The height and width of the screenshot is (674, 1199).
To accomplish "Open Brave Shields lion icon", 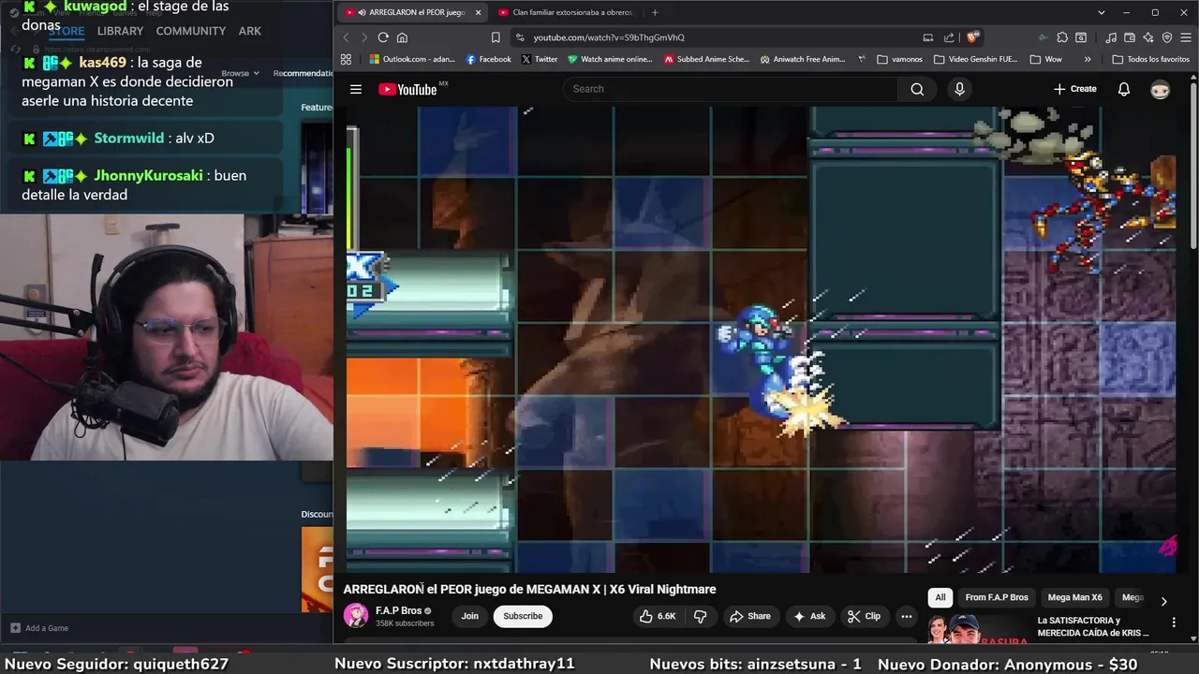I will coord(972,37).
